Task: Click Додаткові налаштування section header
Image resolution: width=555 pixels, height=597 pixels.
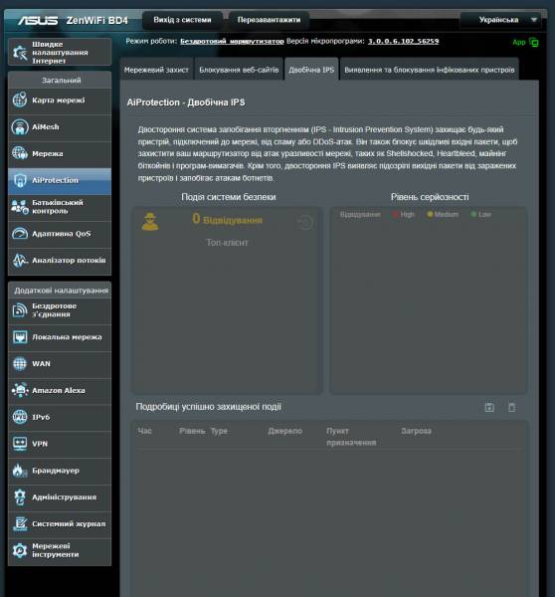Action: coord(62,291)
